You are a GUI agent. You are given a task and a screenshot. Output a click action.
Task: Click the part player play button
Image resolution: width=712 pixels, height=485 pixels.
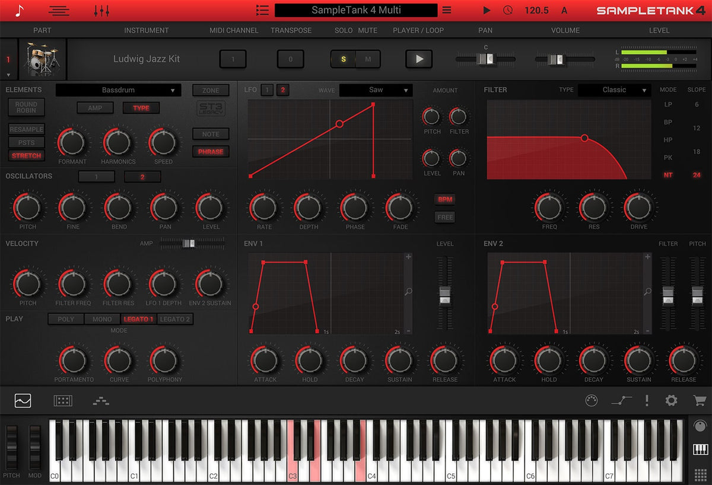[419, 59]
